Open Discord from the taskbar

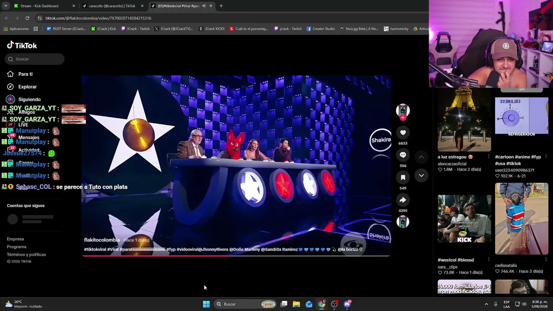[347, 304]
